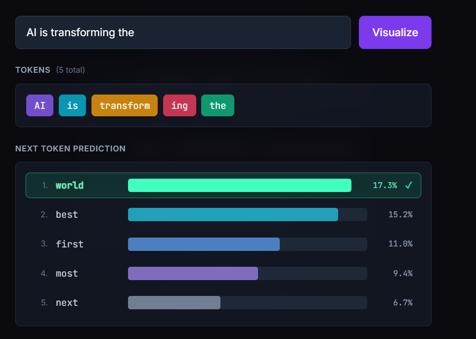
Task: Select the red 'ing' token chip
Action: tap(179, 105)
